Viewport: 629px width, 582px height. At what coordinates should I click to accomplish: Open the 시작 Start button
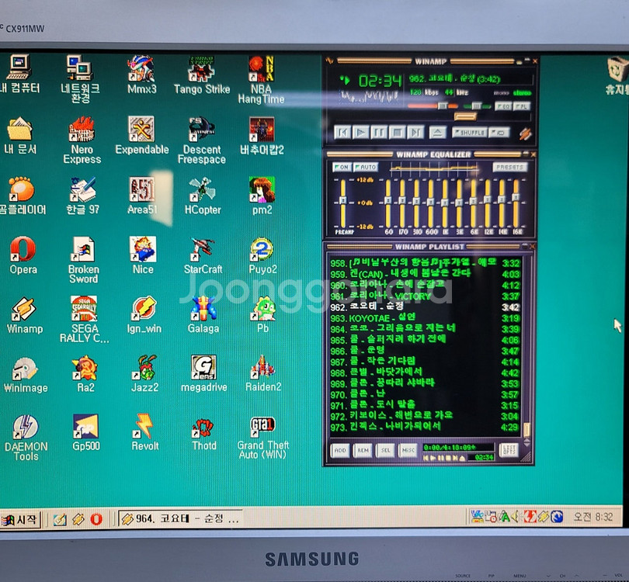pyautogui.click(x=20, y=520)
